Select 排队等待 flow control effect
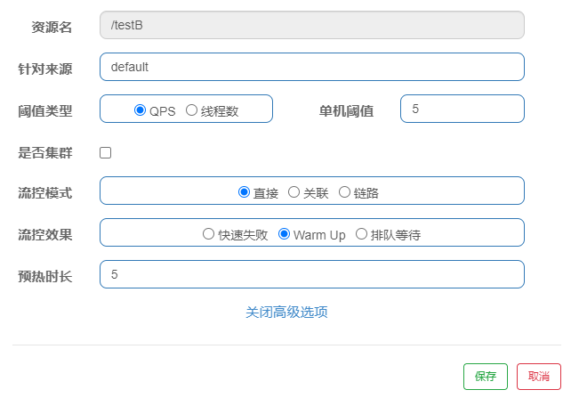The height and width of the screenshot is (398, 571). (361, 234)
